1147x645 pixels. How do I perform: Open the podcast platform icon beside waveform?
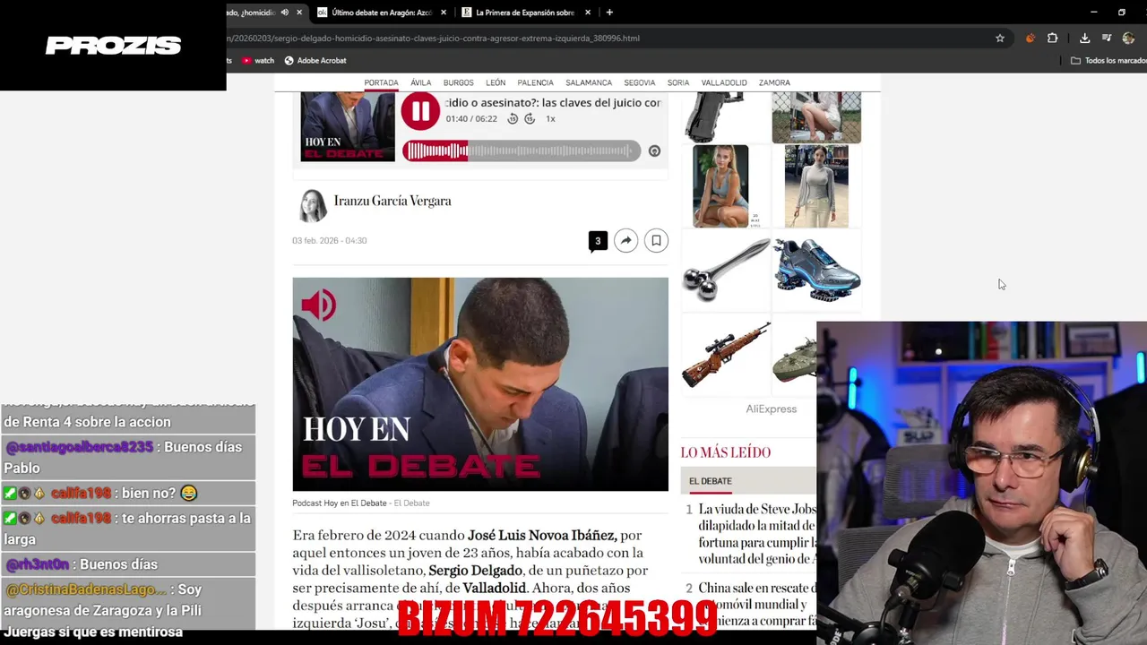[654, 151]
